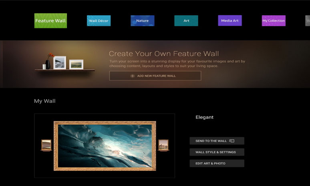Select the left framed photo on the shelf

point(60,62)
